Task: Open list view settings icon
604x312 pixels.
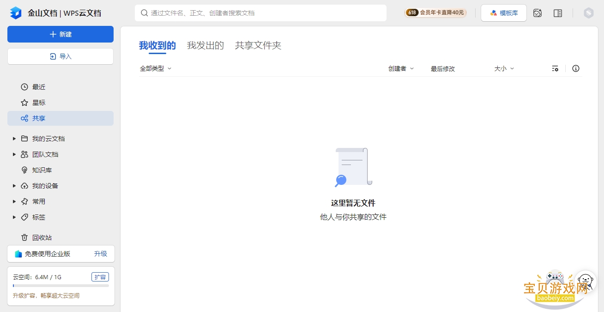Action: (x=555, y=68)
